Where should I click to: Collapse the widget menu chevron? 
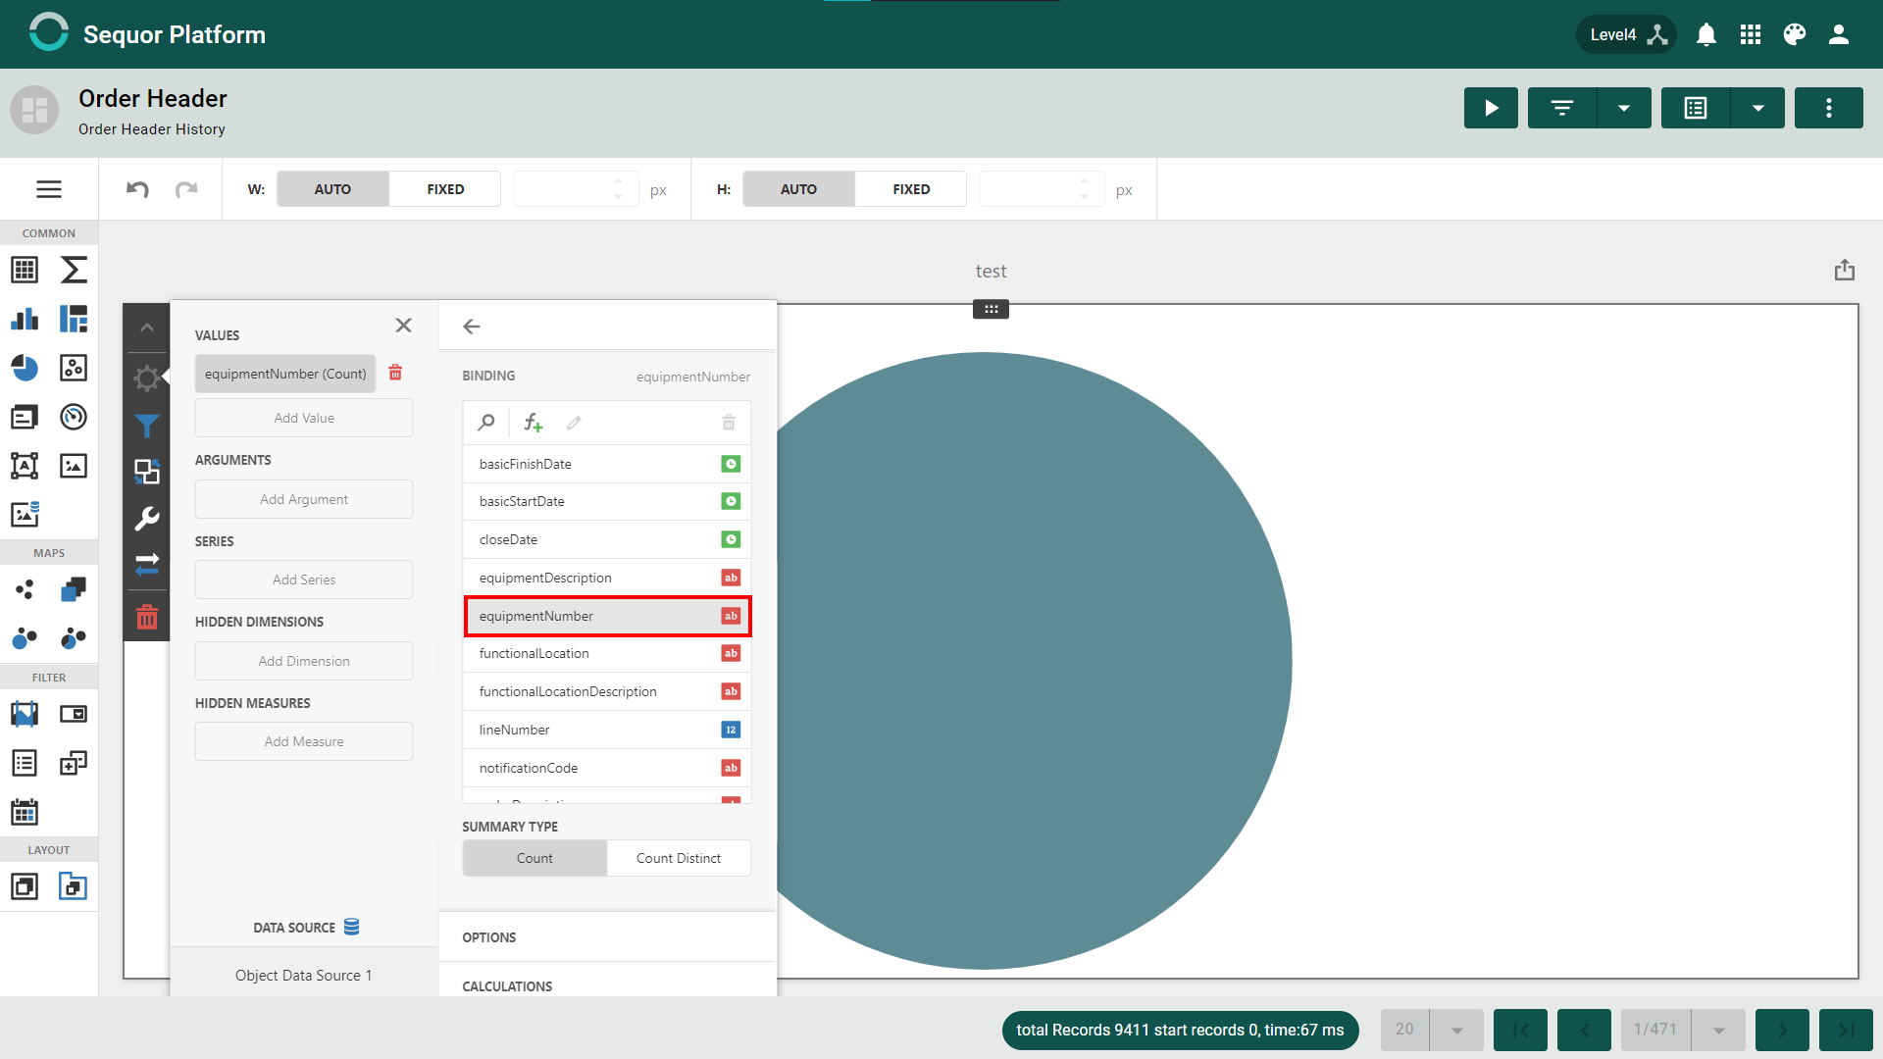pyautogui.click(x=147, y=328)
